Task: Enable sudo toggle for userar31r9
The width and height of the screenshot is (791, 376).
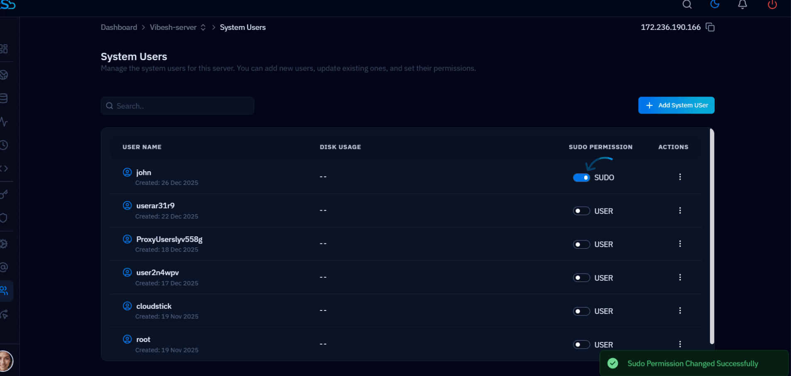Action: [x=581, y=211]
